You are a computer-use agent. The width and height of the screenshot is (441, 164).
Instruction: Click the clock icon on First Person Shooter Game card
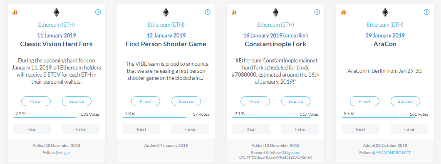[207, 12]
